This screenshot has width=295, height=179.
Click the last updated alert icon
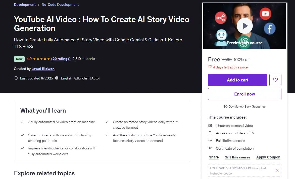[x=16, y=78]
